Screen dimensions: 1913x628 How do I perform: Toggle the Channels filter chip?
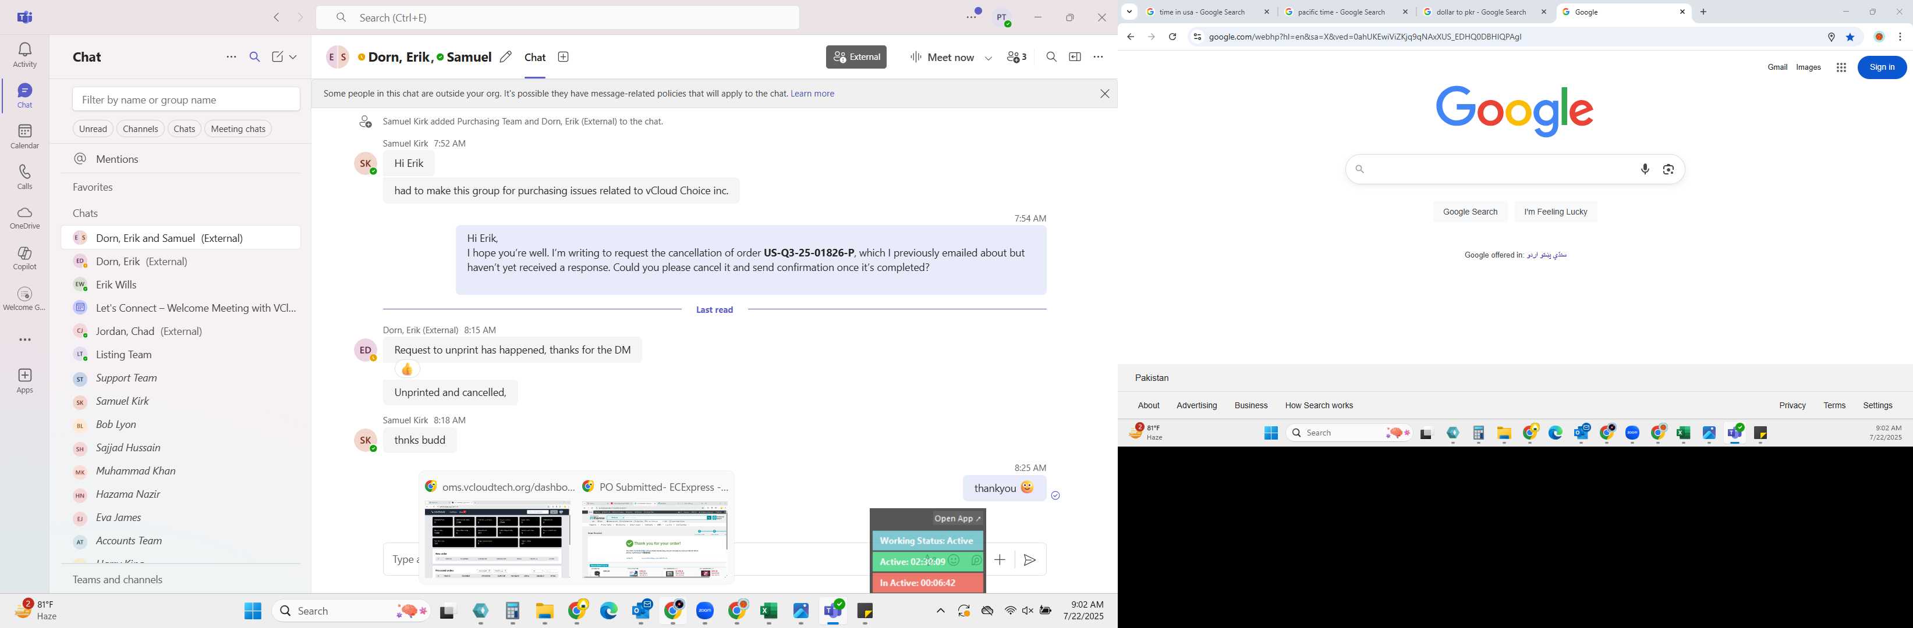click(140, 129)
